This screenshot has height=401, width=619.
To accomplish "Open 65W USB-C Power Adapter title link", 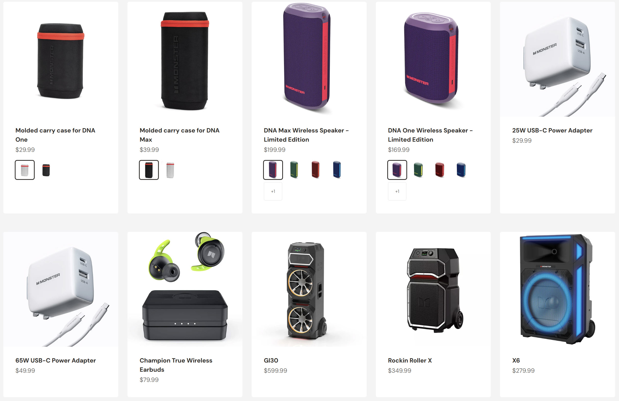I will coord(56,360).
